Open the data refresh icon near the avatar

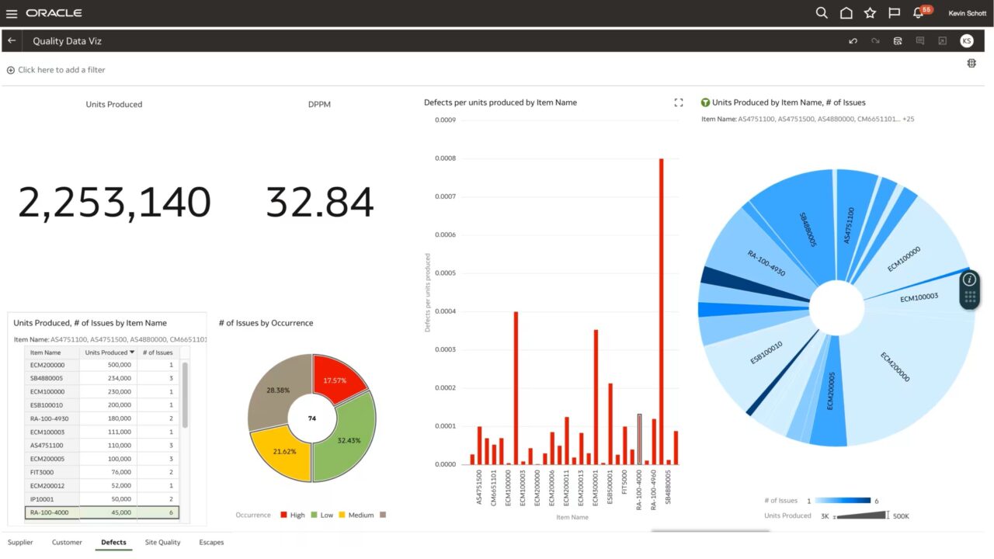[898, 40]
